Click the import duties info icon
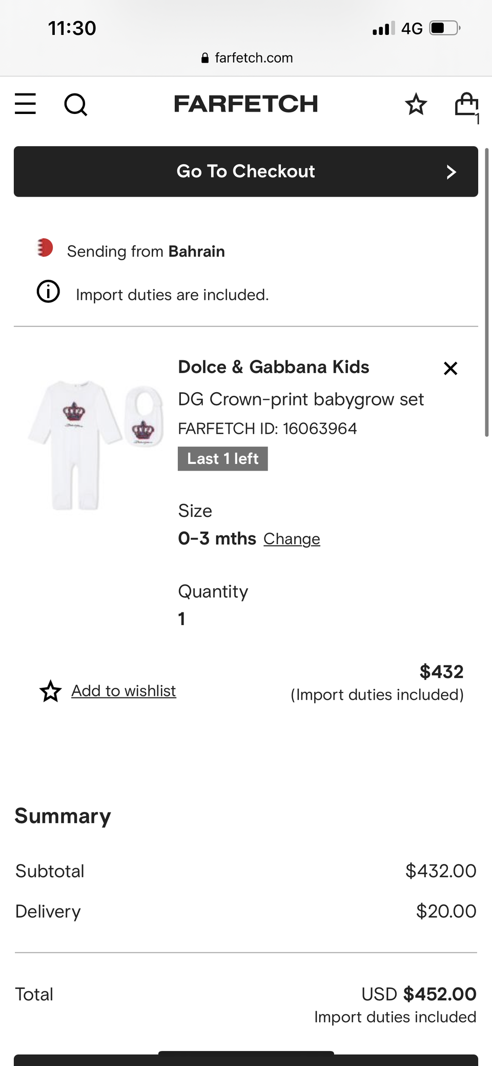This screenshot has height=1066, width=492. (x=48, y=292)
